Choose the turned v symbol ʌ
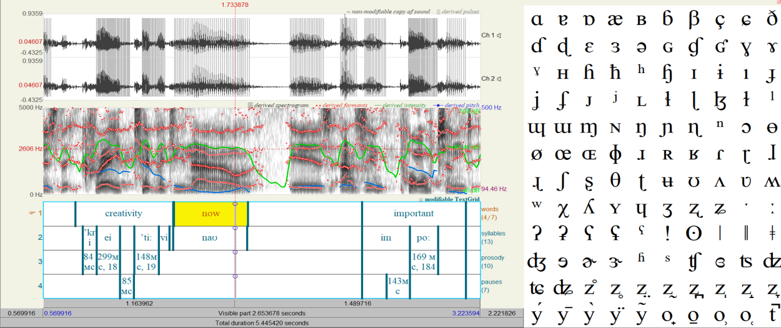The width and height of the screenshot is (781, 328). (720, 182)
